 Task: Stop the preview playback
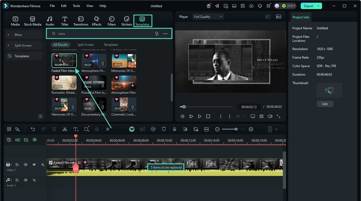[x=208, y=116]
